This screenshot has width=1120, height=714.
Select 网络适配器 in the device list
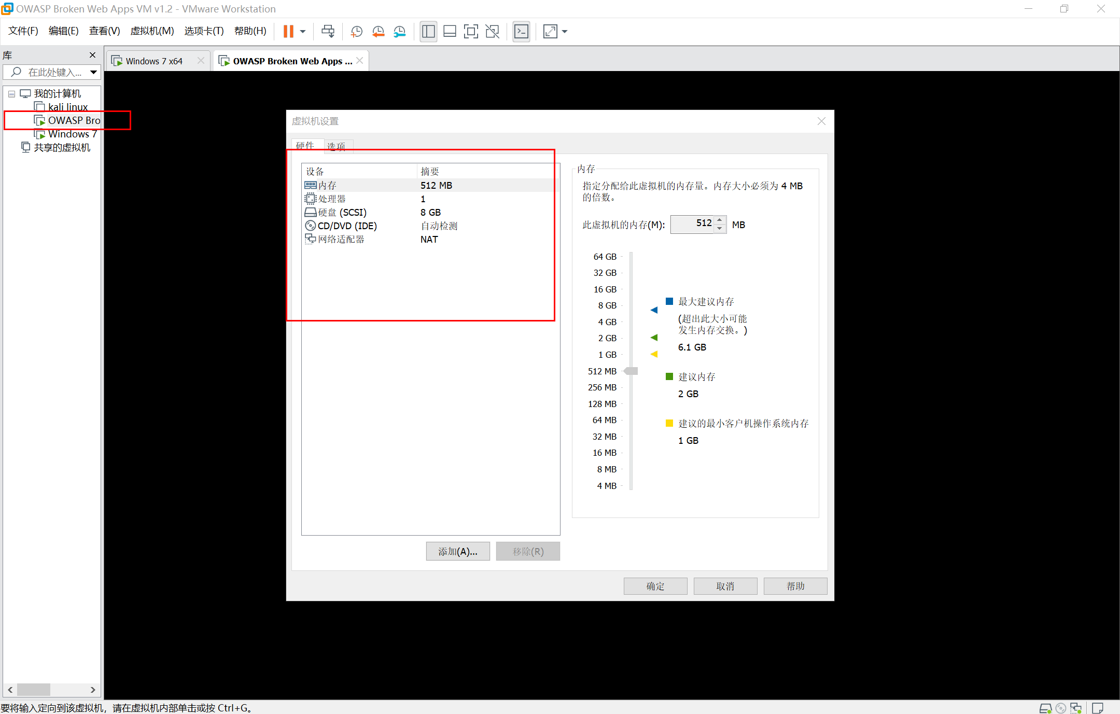click(x=341, y=240)
